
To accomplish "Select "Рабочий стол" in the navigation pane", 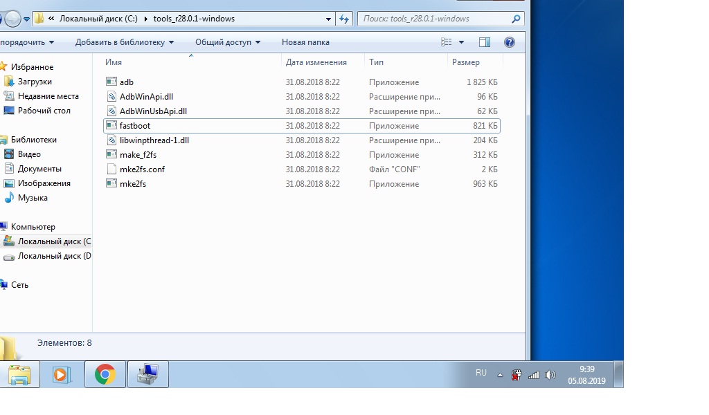I will pos(44,111).
